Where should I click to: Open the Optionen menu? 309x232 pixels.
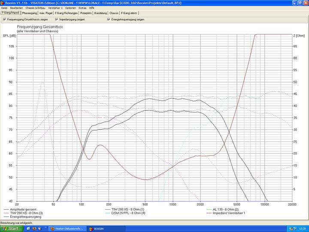pyautogui.click(x=70, y=8)
